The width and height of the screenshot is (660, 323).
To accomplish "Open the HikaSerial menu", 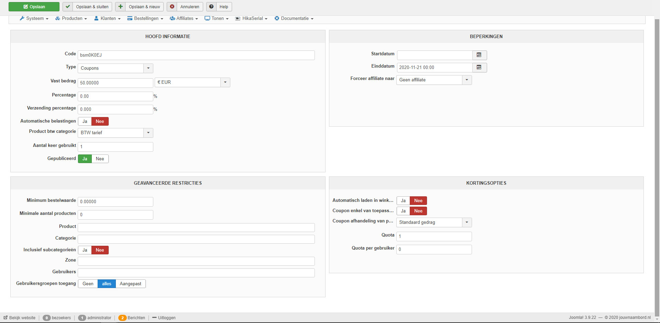I will 251,18.
